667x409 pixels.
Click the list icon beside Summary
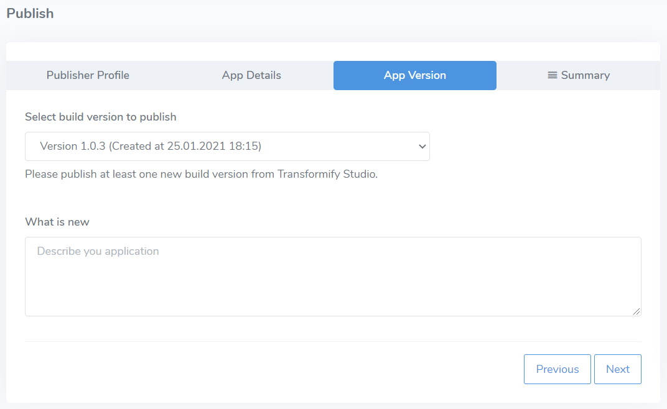tap(552, 75)
